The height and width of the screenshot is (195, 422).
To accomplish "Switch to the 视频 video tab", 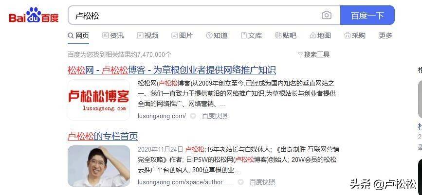I will pyautogui.click(x=148, y=35).
